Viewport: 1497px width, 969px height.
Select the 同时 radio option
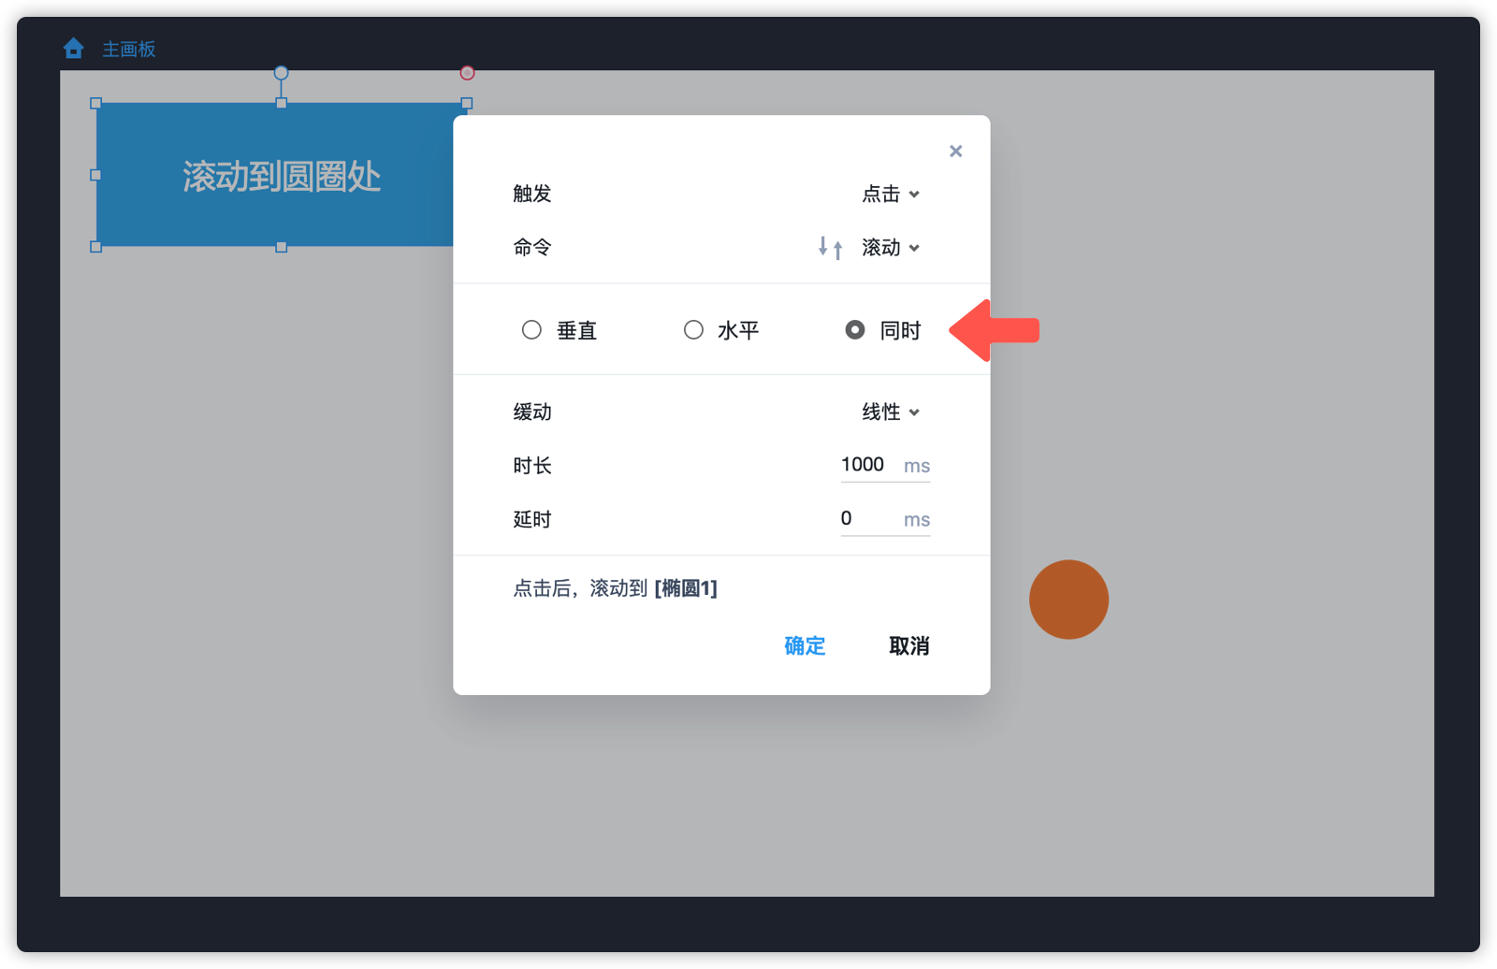(x=854, y=330)
